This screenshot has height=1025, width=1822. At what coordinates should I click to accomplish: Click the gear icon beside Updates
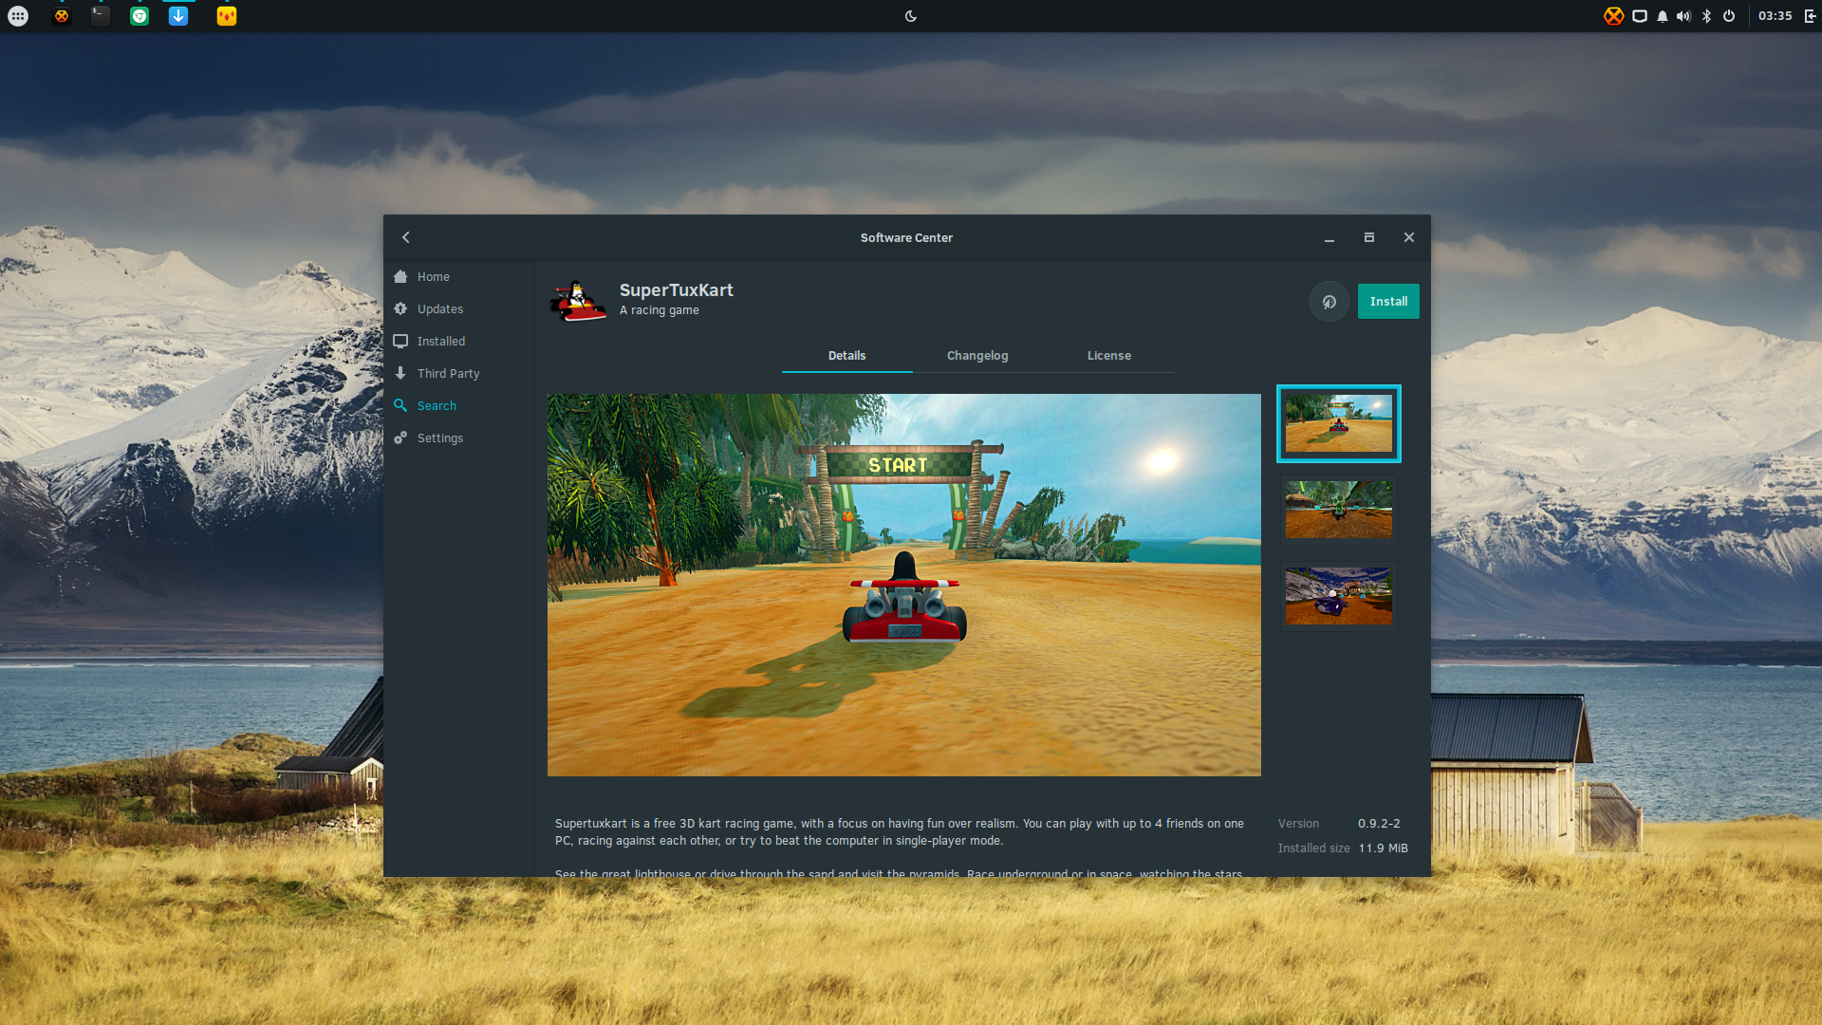(x=400, y=308)
